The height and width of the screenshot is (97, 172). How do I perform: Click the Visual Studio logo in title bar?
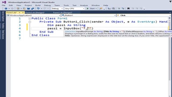tap(4, 2)
